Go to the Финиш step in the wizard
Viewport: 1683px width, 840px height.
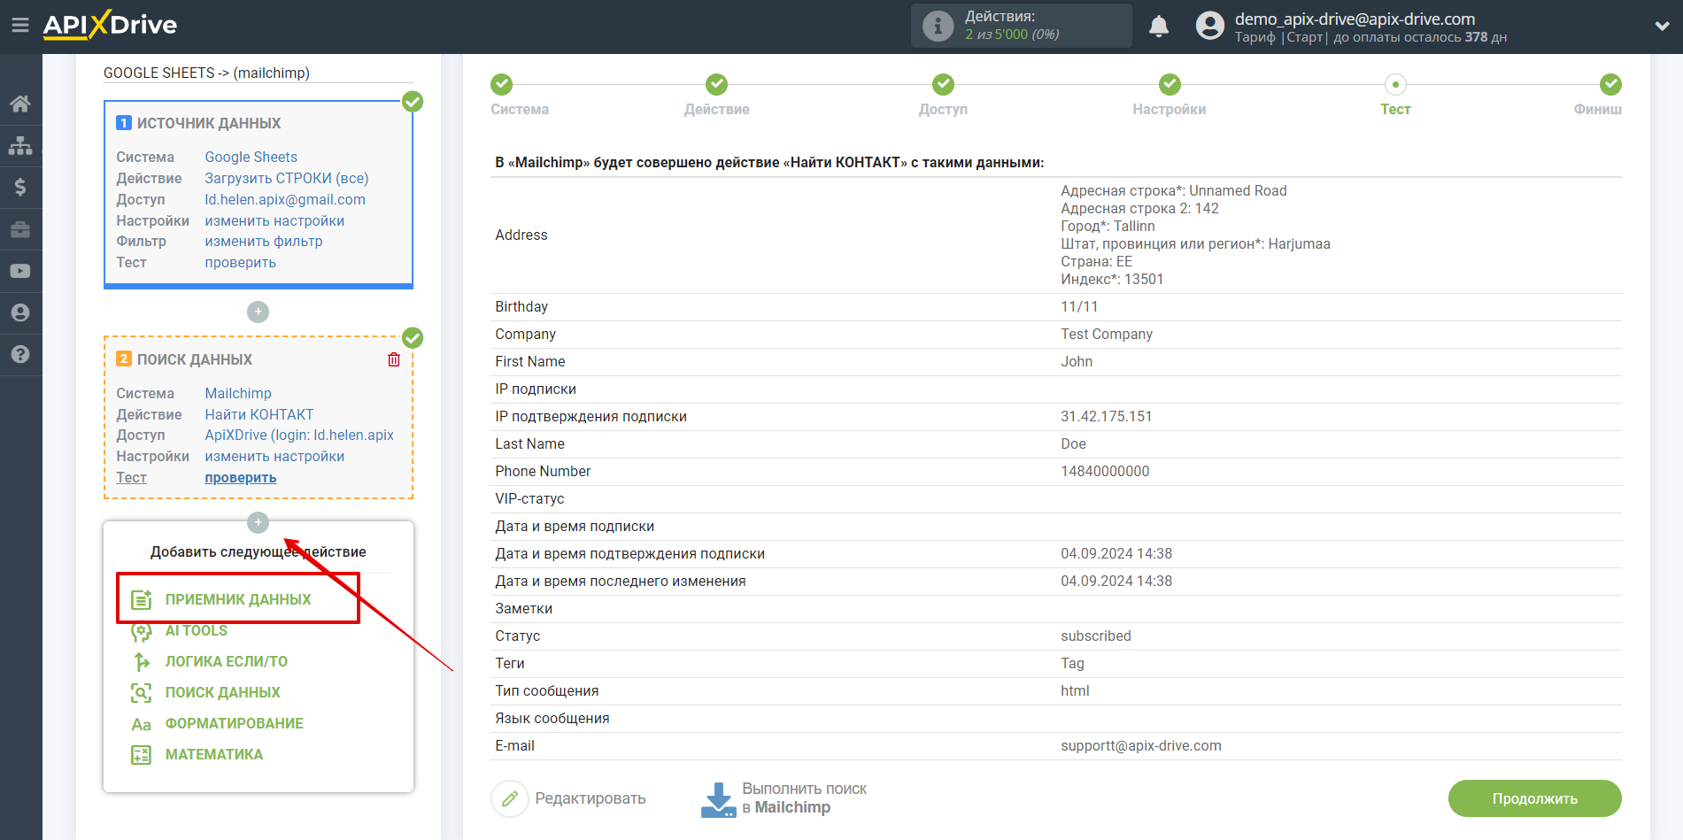(x=1598, y=96)
